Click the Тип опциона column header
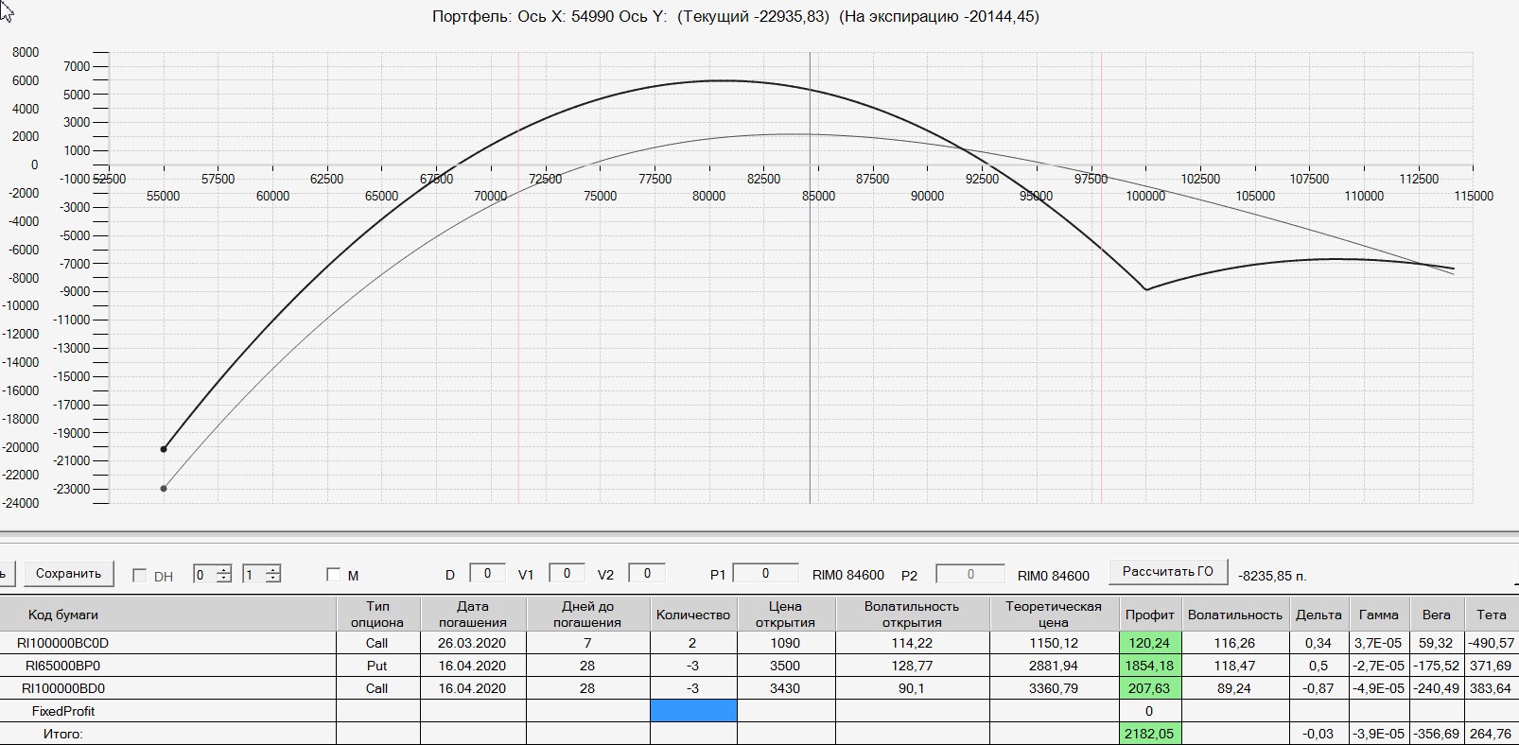The width and height of the screenshot is (1519, 745). pos(377,615)
